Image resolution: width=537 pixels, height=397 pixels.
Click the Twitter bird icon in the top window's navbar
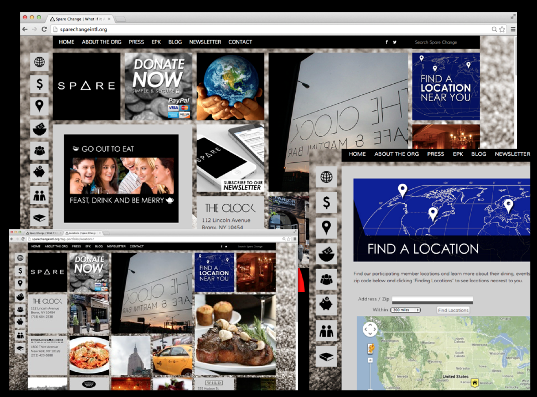pos(395,42)
